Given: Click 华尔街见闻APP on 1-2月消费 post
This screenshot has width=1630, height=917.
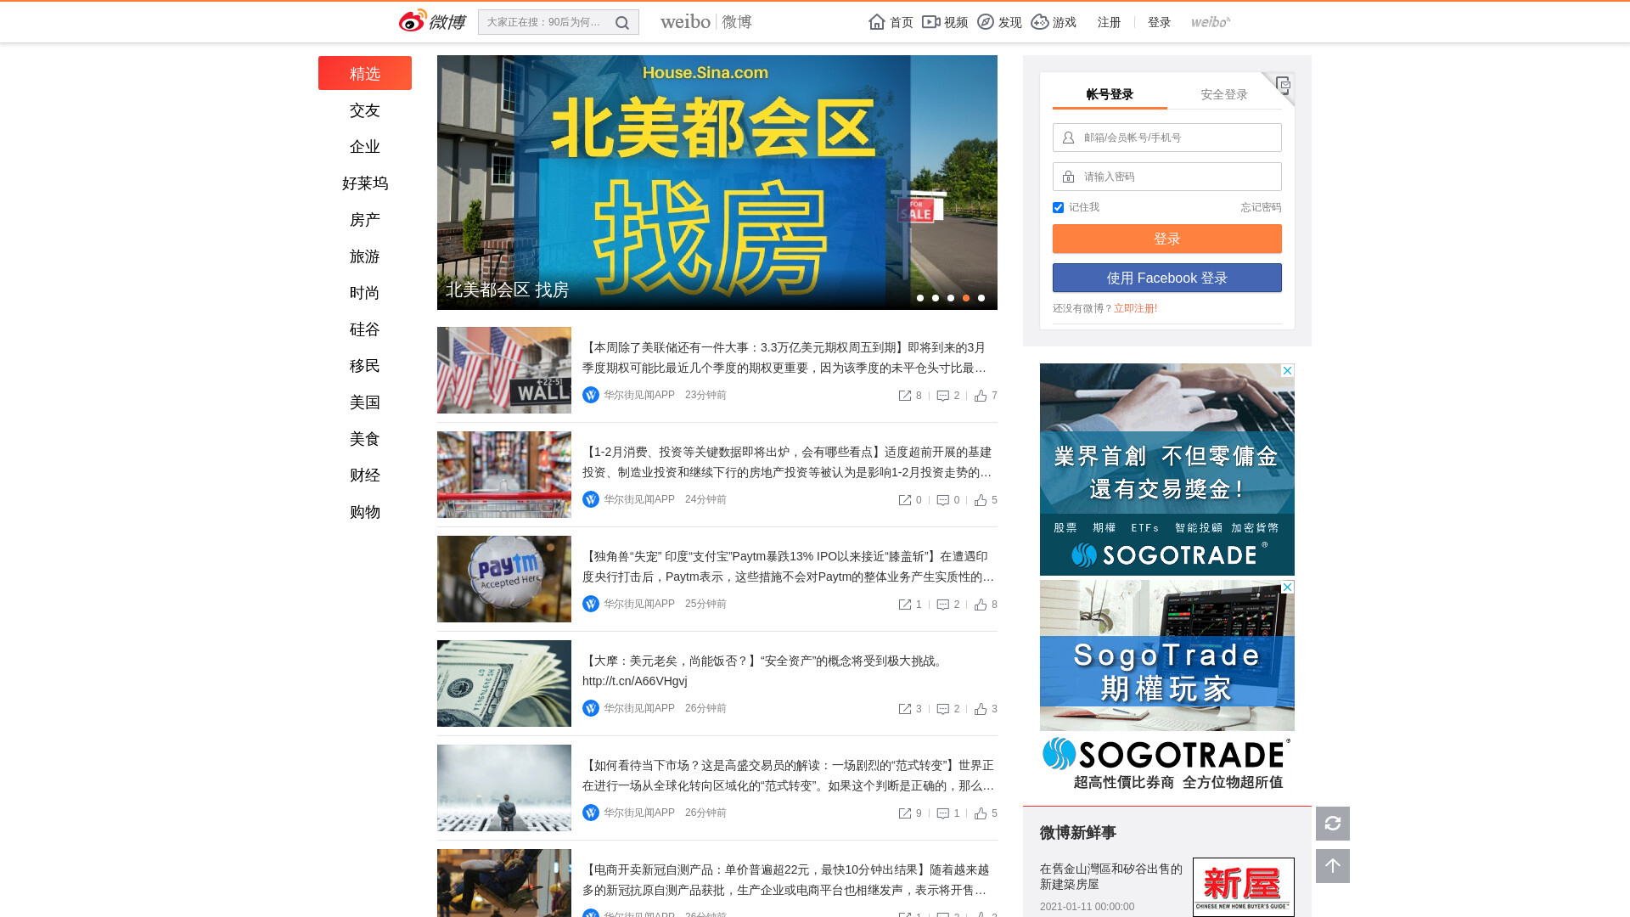Looking at the screenshot, I should pos(639,499).
